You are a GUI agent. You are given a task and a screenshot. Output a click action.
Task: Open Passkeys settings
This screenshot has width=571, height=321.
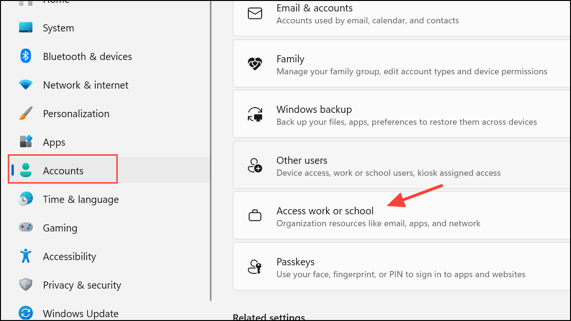tap(401, 266)
